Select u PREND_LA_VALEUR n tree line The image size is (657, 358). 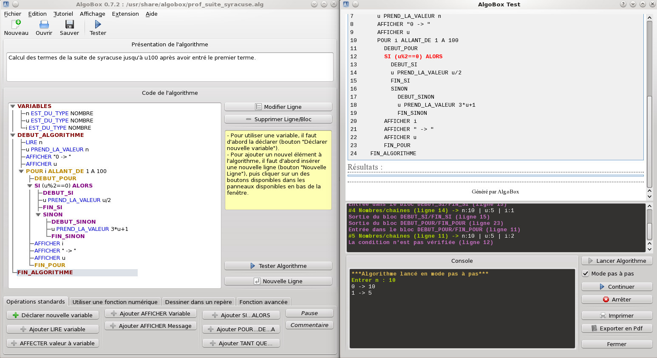pos(57,150)
